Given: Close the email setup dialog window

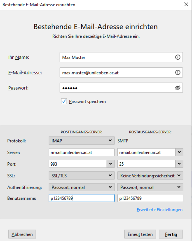Looking at the screenshot, I should point(186,5).
